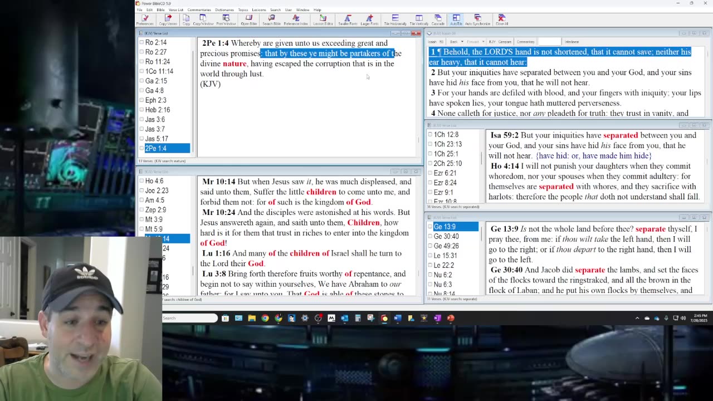Click the KJV version button
Viewport: 713px width, 401px height.
point(492,42)
